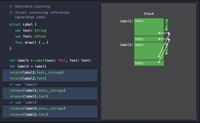Click the highlighted "release(label1.font)" line
This screenshot has height=123, width=200.
point(29,96)
